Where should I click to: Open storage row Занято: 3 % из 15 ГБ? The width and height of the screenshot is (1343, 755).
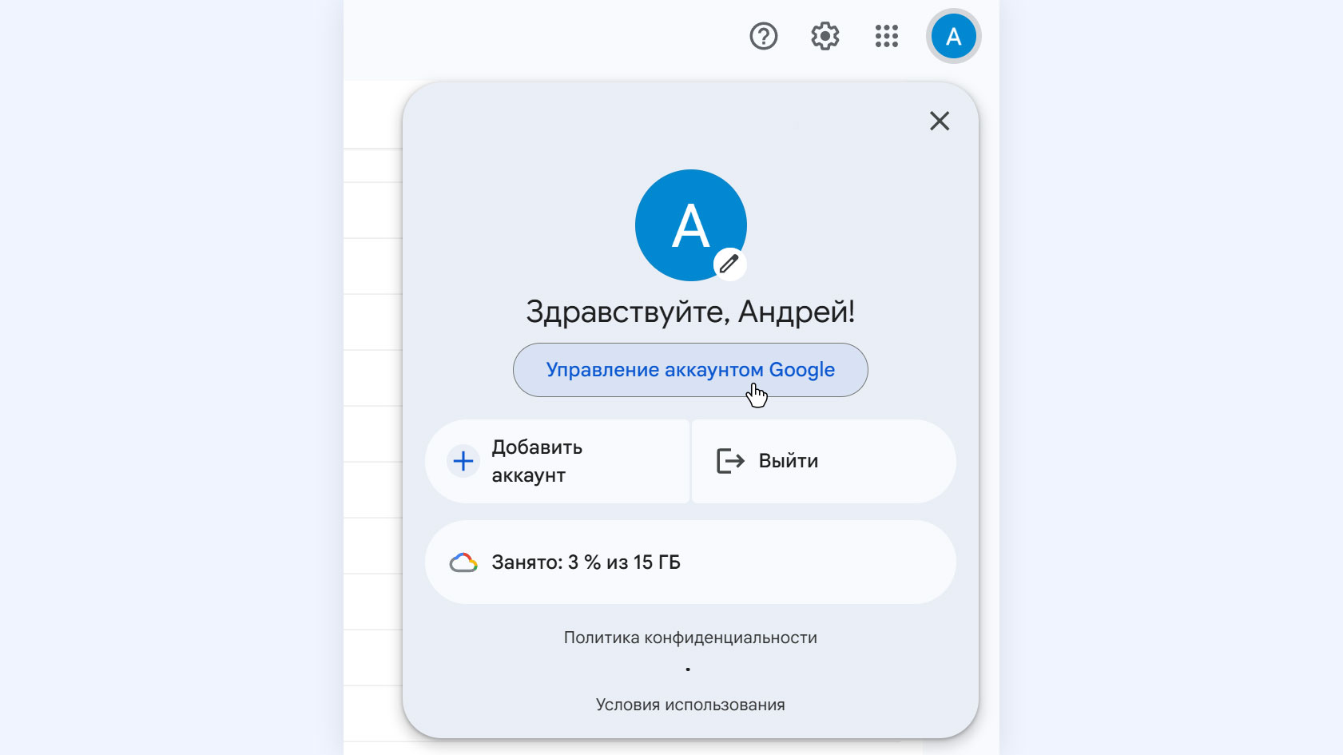pos(690,562)
